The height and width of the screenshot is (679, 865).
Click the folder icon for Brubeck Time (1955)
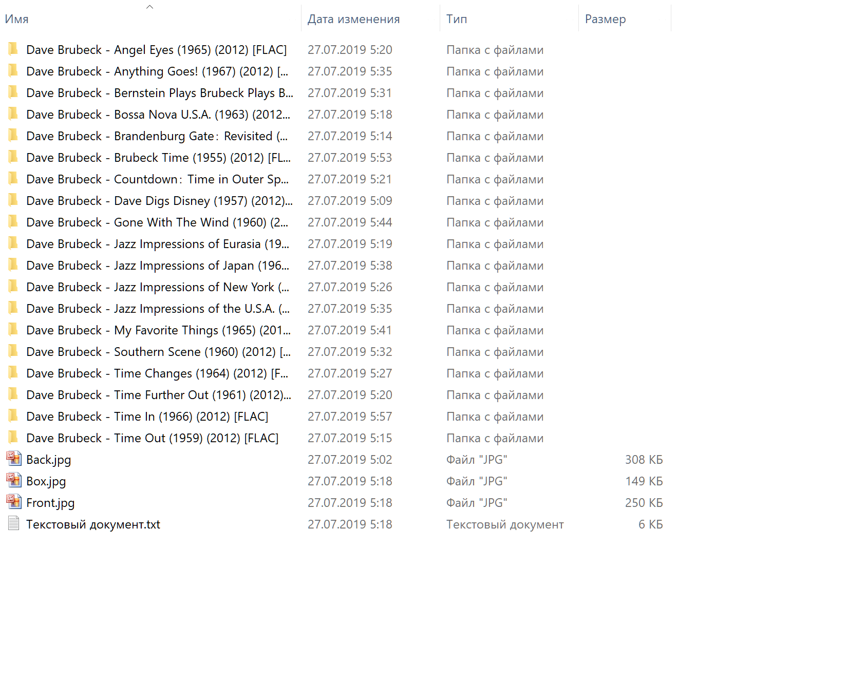pos(13,157)
